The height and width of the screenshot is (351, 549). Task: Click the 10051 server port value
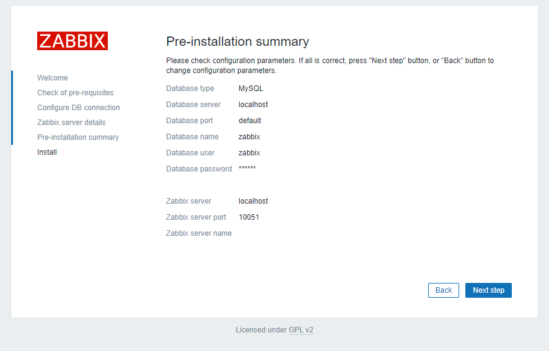(249, 217)
